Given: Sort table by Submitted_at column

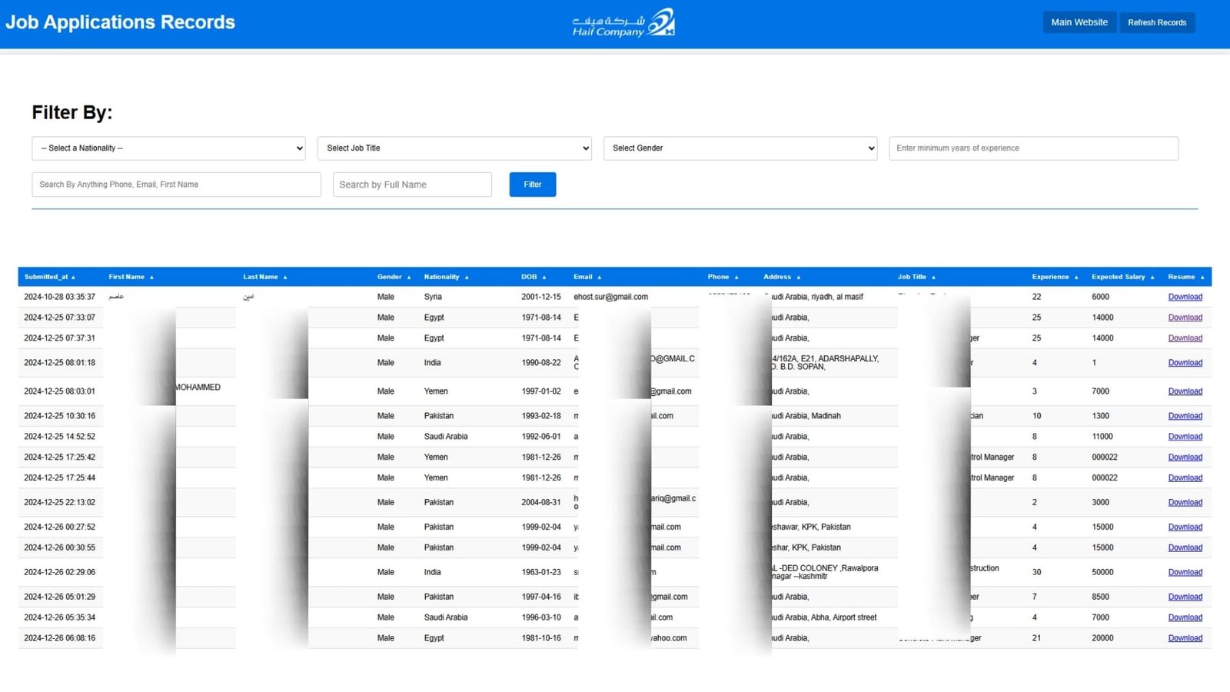Looking at the screenshot, I should coord(49,277).
